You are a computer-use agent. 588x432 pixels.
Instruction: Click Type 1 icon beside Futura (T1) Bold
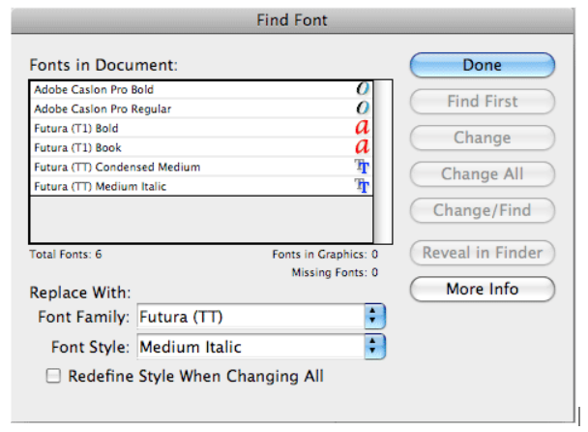coord(363,127)
